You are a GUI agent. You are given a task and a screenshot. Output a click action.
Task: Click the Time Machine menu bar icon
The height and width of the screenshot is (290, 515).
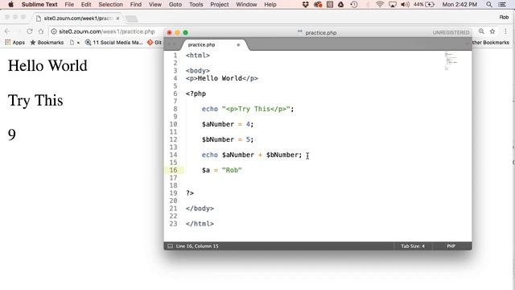(354, 4)
